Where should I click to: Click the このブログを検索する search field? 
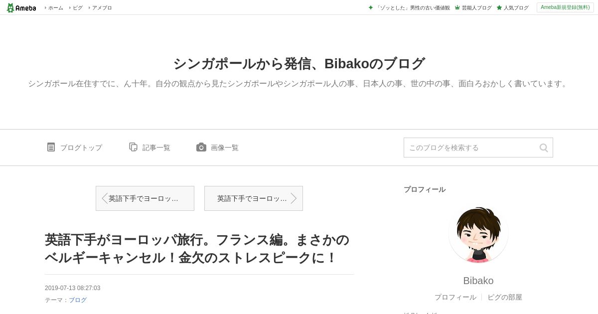(x=471, y=148)
